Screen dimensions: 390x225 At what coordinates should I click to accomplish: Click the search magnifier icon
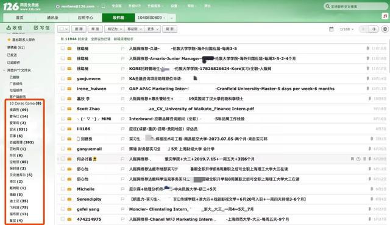[x=328, y=6]
